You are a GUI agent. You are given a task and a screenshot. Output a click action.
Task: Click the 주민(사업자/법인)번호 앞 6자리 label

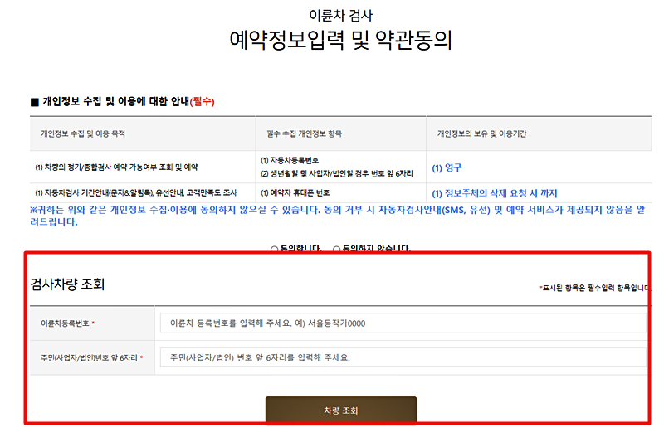[91, 358]
